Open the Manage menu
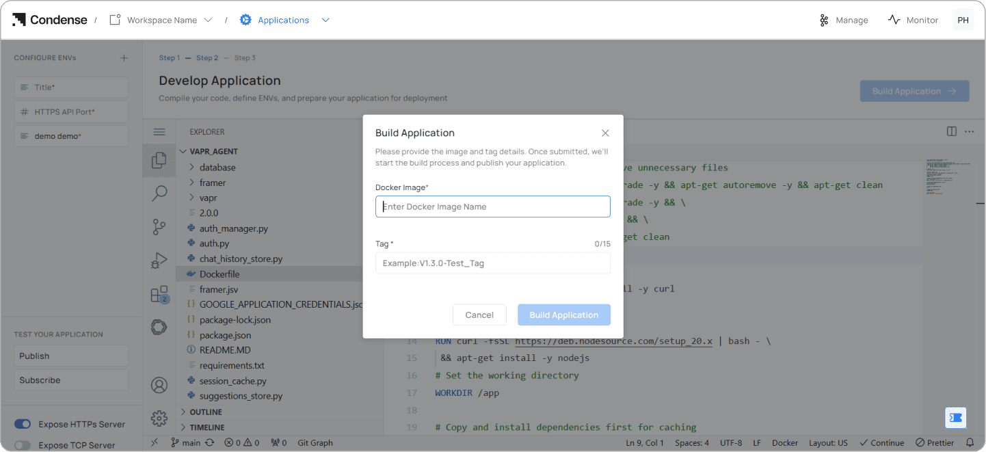 (x=844, y=20)
